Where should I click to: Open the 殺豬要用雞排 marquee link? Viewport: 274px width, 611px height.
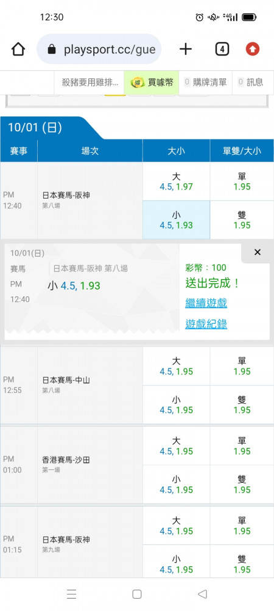90,82
